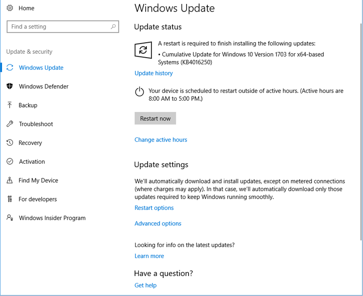
Task: Click the power icon beside restart schedule
Action: [x=140, y=92]
